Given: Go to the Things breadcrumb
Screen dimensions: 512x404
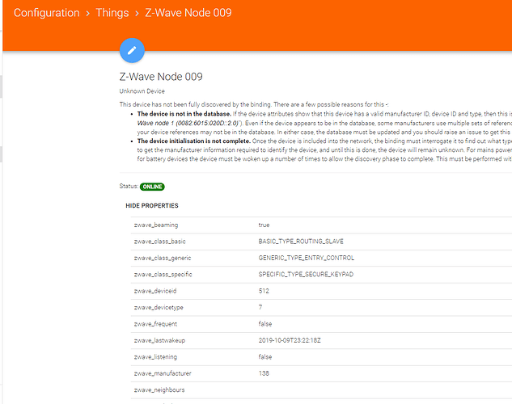Looking at the screenshot, I should point(112,13).
